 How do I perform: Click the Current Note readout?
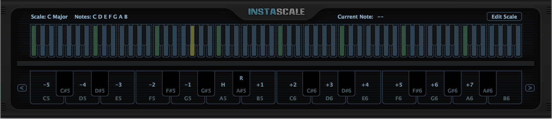click(x=361, y=17)
